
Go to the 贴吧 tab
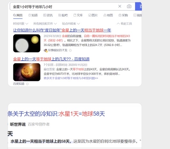pos(63,15)
